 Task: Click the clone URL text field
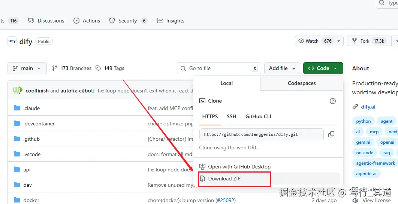[x=262, y=134]
